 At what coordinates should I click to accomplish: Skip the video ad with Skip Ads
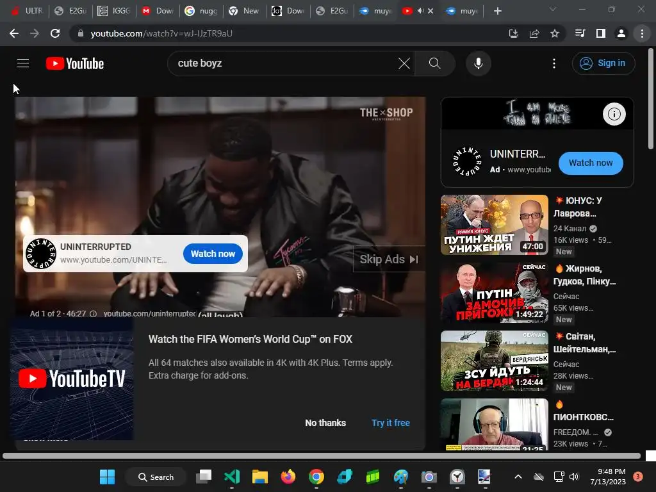coord(389,259)
